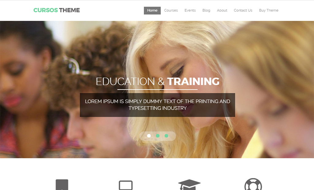Open the Blog page
The width and height of the screenshot is (314, 190).
[x=206, y=10]
